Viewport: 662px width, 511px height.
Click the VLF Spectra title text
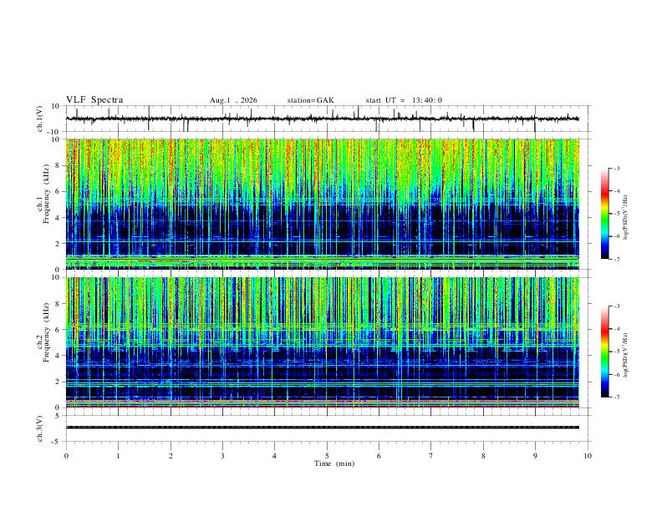[x=94, y=100]
